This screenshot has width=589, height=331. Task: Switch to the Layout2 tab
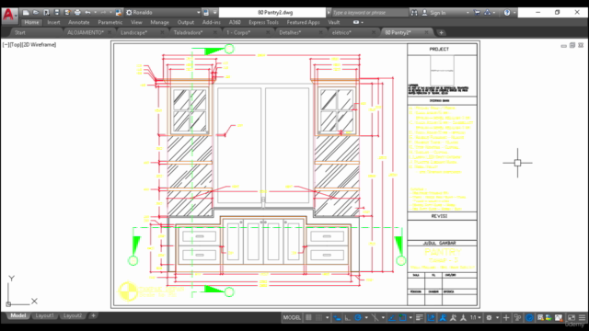(72, 315)
